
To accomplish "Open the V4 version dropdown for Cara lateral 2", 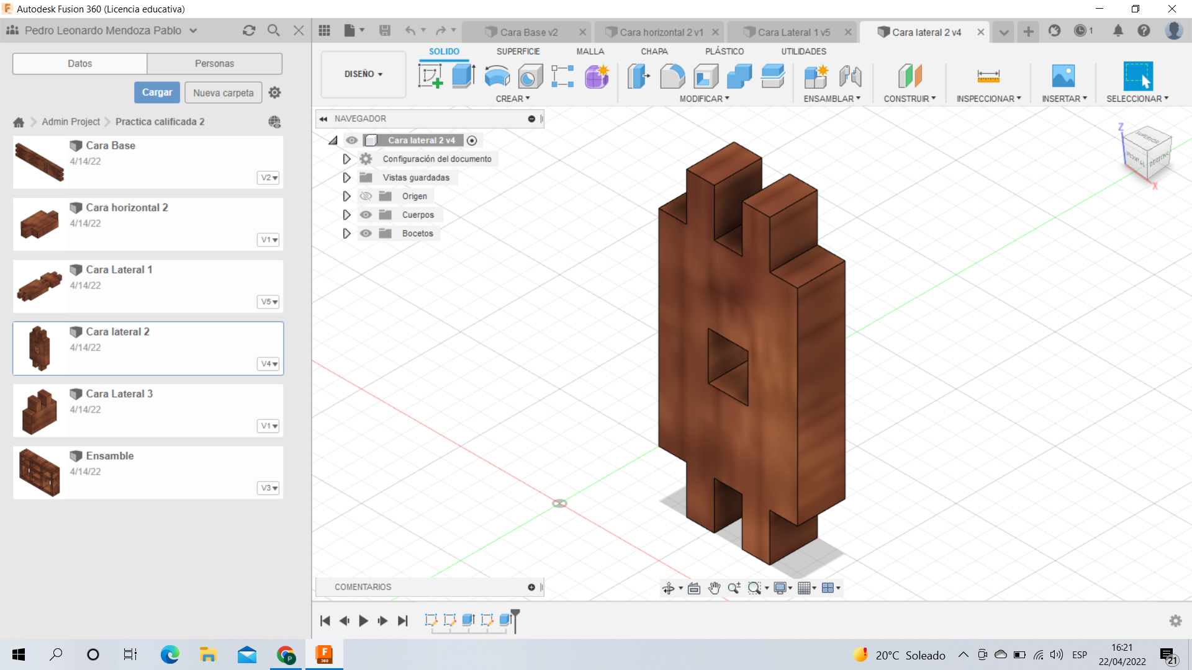I will click(x=269, y=364).
